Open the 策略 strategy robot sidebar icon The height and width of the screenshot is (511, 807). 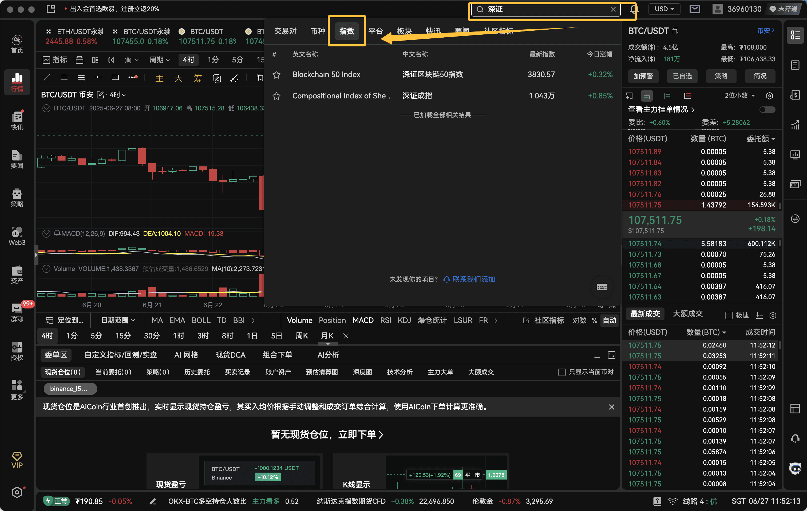tap(17, 198)
